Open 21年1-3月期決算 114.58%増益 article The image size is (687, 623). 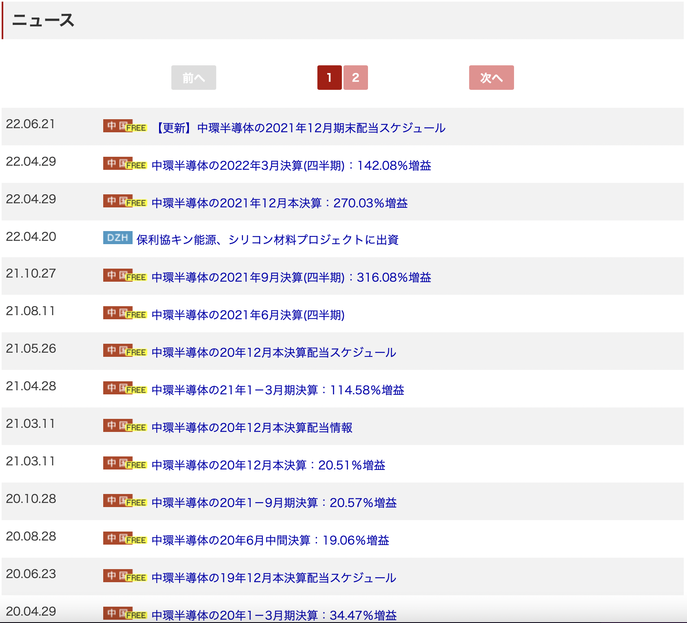pos(278,390)
